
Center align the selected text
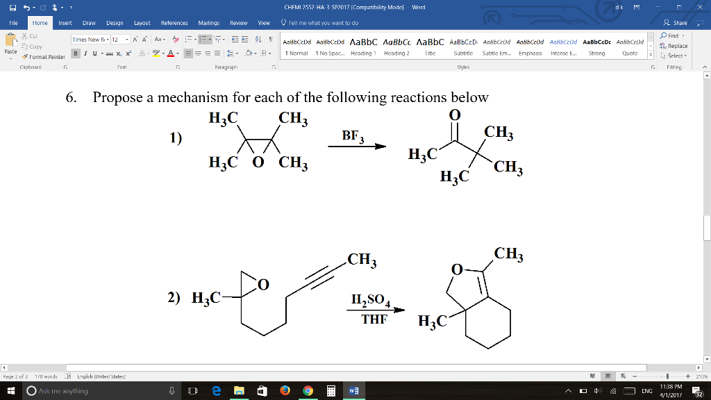(198, 53)
